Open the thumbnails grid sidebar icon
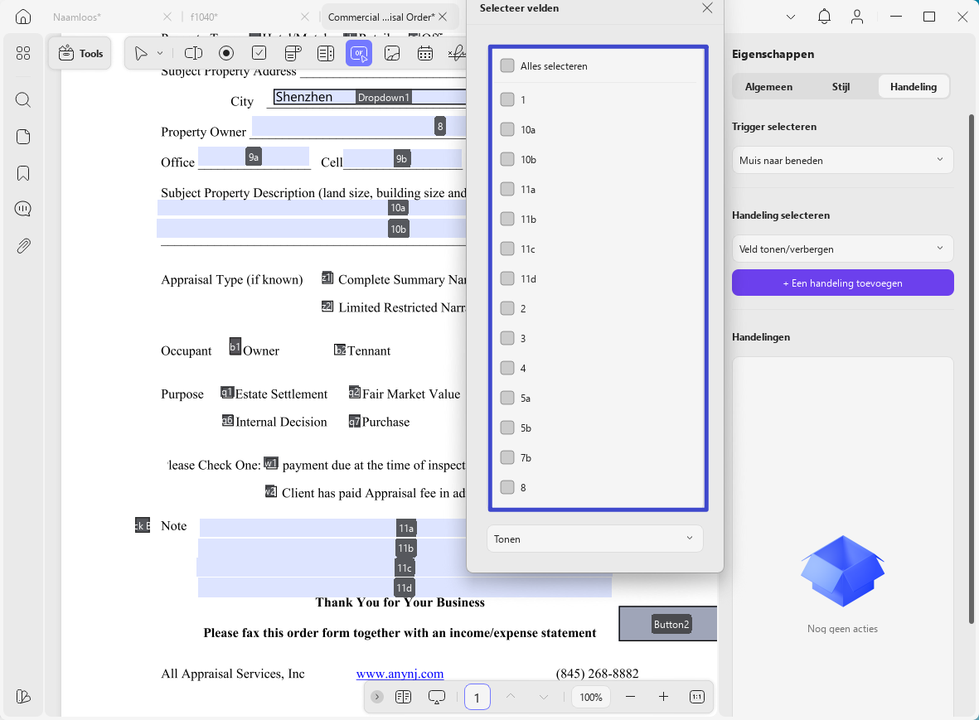This screenshot has height=720, width=979. coord(23,54)
